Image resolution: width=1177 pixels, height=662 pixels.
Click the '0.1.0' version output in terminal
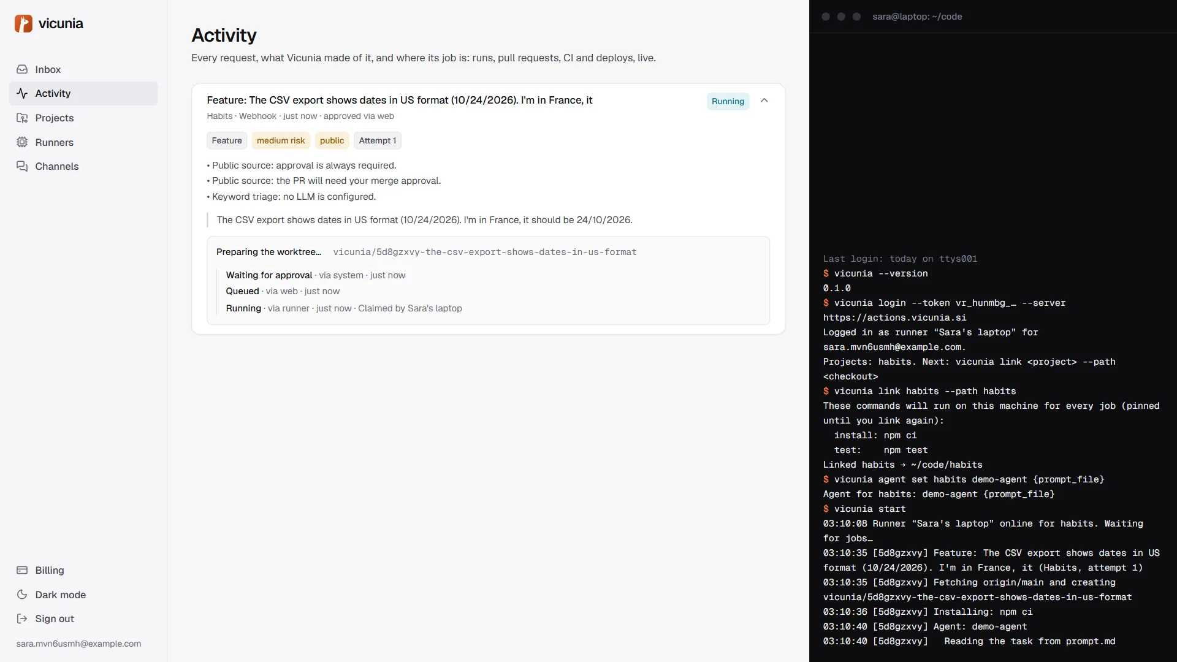point(837,288)
